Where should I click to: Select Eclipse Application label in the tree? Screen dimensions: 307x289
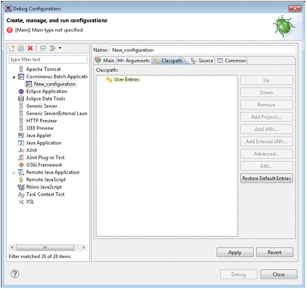(47, 91)
